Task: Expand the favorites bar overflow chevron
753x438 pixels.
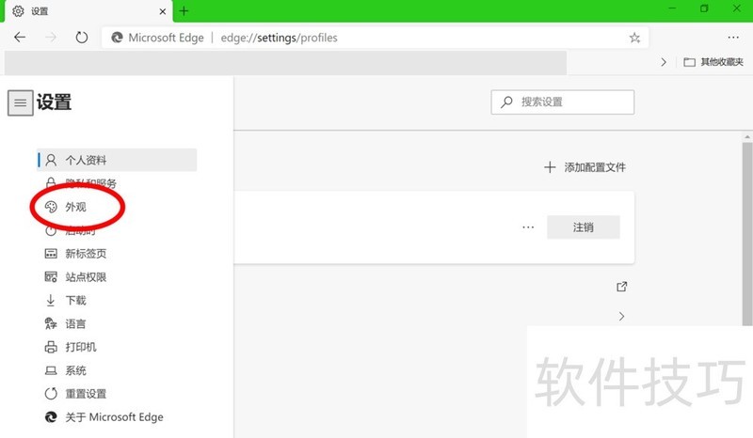Action: click(x=664, y=62)
